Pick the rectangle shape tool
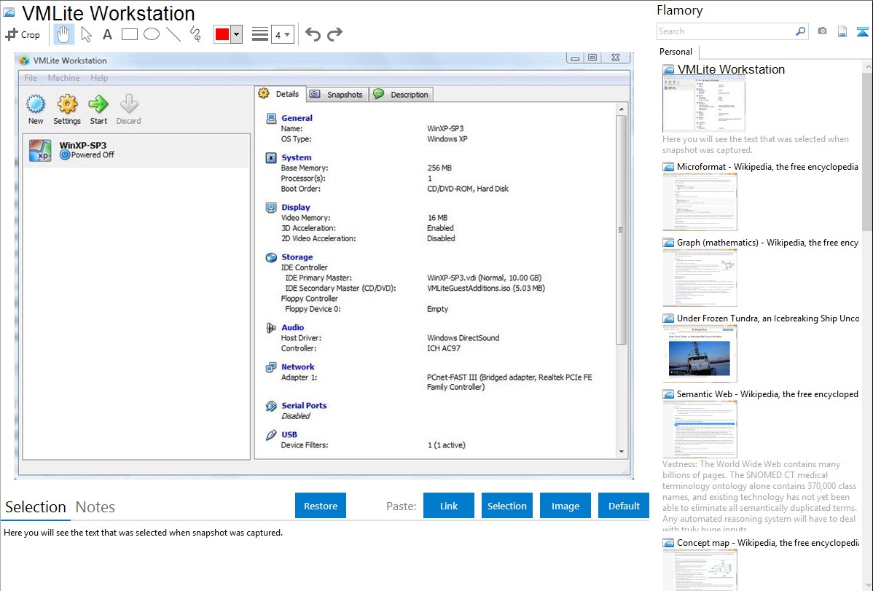This screenshot has height=591, width=873. [129, 34]
